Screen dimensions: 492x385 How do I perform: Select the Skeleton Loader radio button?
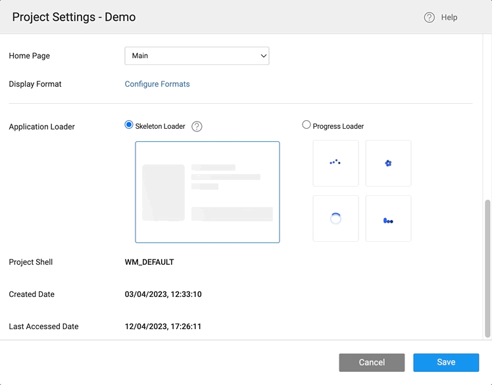pyautogui.click(x=129, y=125)
